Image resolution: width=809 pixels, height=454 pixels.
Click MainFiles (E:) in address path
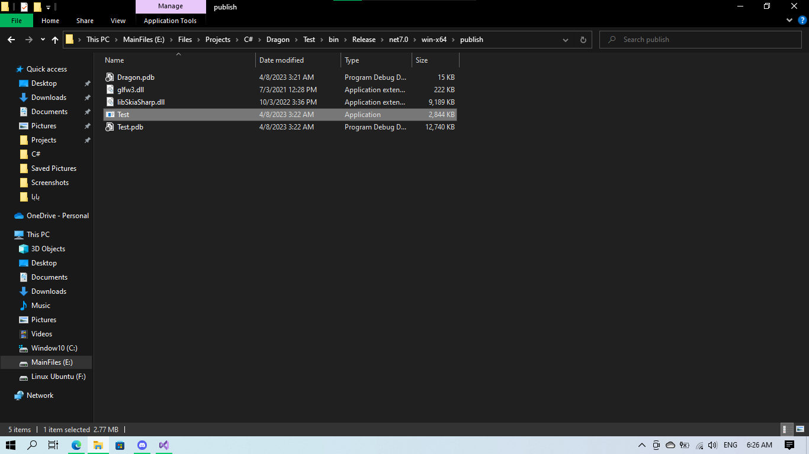tap(145, 40)
